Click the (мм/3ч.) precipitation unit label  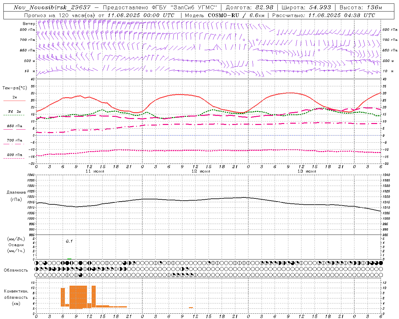(16, 239)
